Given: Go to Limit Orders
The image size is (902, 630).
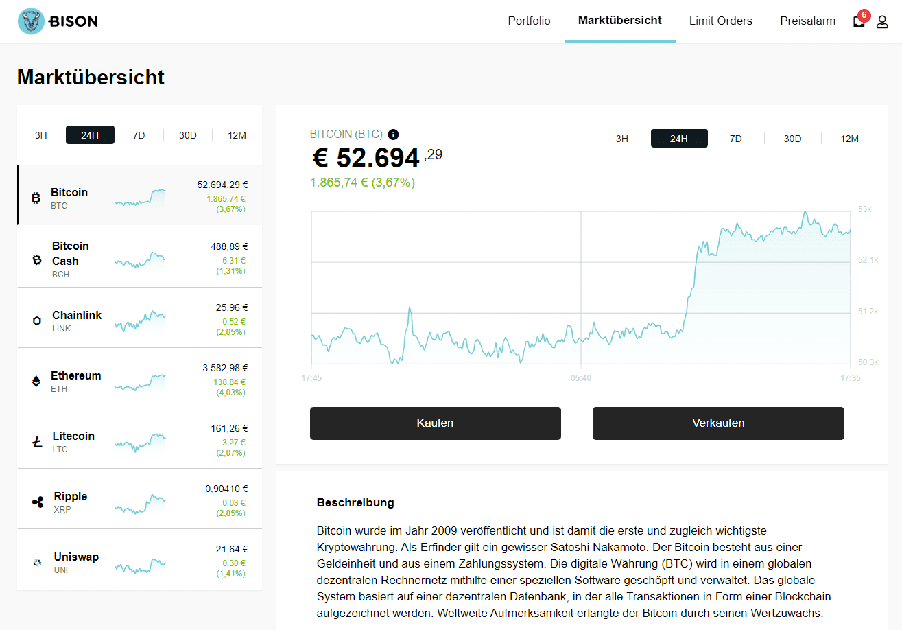Looking at the screenshot, I should click(x=721, y=21).
